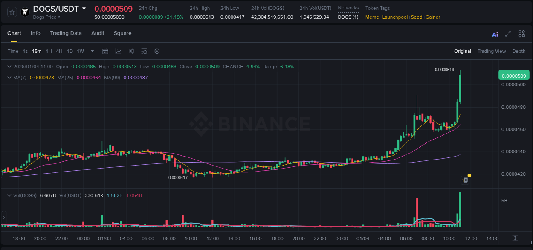
Task: Open the widgets layout icon top right
Action: pos(521,33)
